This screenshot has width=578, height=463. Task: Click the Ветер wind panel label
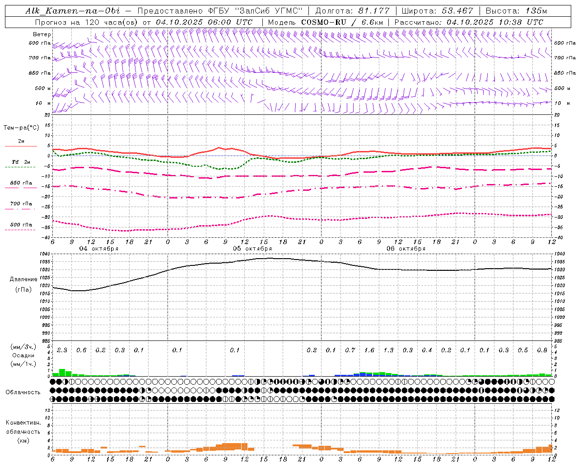click(42, 34)
